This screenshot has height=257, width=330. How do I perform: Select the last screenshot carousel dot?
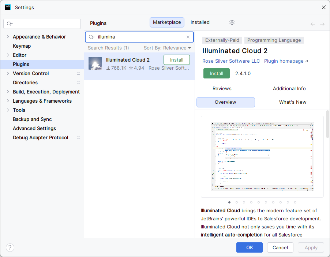(295, 202)
